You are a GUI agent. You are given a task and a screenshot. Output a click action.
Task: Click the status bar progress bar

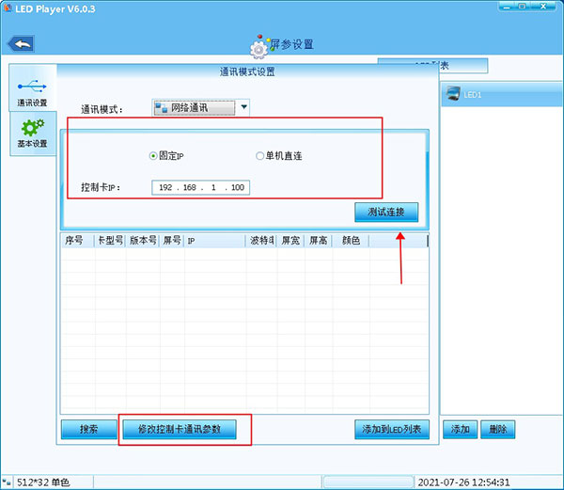(368, 482)
